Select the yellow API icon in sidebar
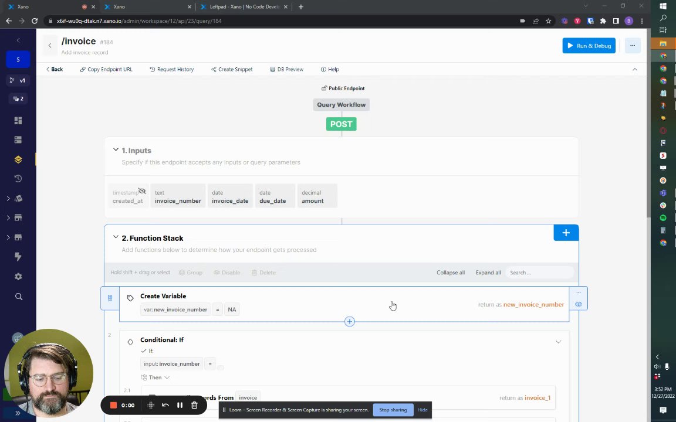The width and height of the screenshot is (676, 422). click(x=18, y=159)
